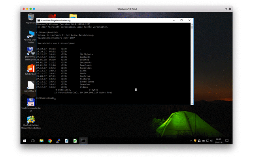The height and width of the screenshot is (158, 253).
Task: Select the yellow folder desktop icon
Action: click(73, 16)
